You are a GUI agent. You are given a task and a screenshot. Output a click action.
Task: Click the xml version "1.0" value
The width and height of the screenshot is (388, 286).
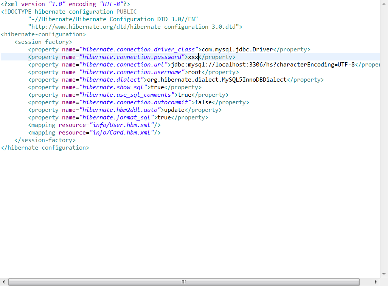(57, 4)
